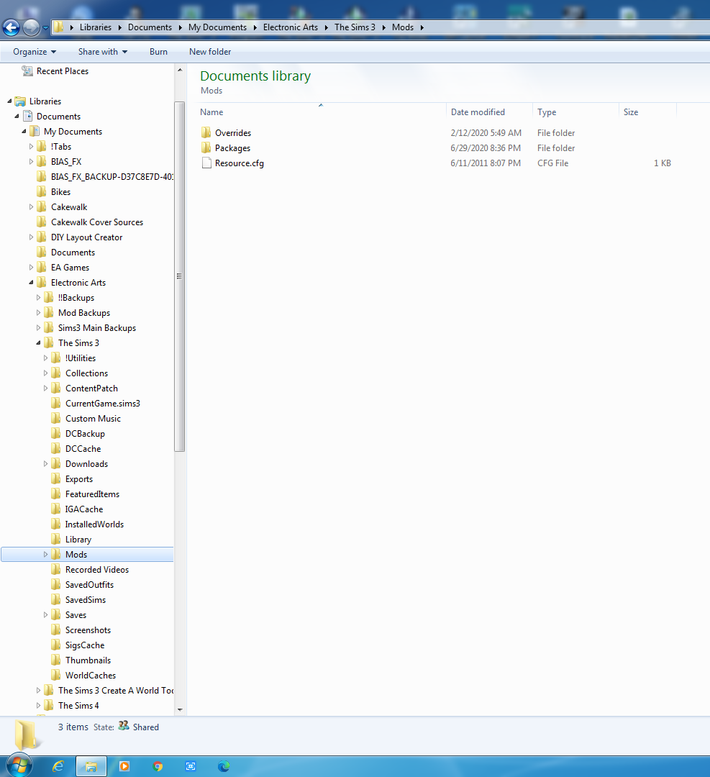Click the Burn button
Screen dimensions: 710x777
pos(158,52)
